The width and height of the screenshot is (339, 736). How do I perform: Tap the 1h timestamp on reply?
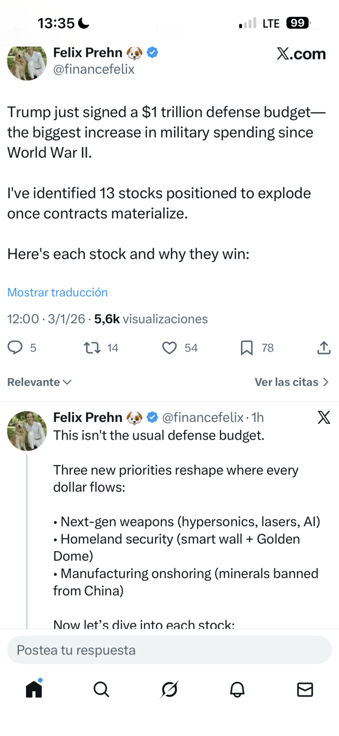pos(258,417)
